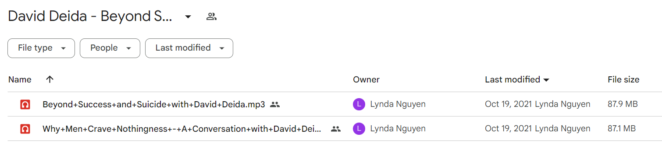Click shared icon next to Beyond+Success file
This screenshot has width=662, height=161.
[x=275, y=105]
